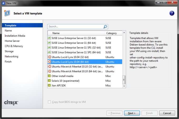The image size is (179, 119).
Task: Go to the CPU & Memory step
Action: click(x=14, y=46)
